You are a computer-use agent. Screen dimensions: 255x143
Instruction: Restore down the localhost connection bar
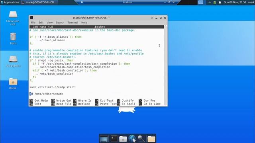[169, 2]
